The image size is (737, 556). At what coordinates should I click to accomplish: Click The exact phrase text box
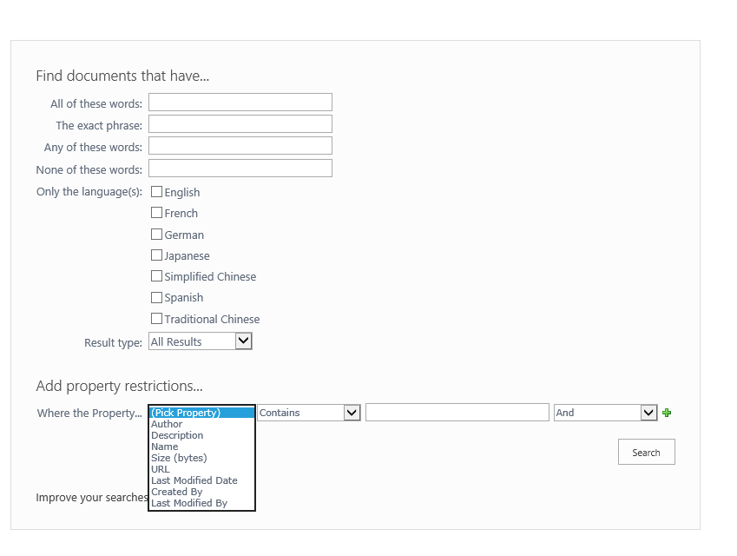pos(240,123)
